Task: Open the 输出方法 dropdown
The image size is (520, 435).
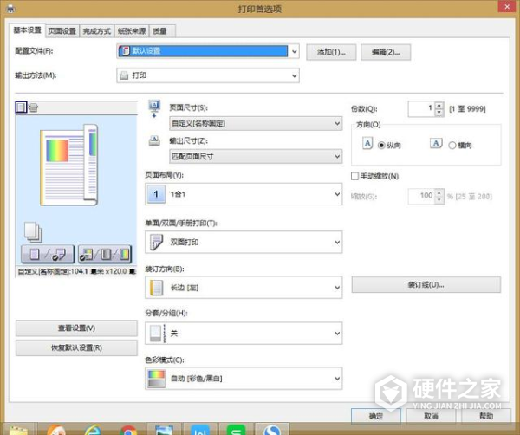Action: click(x=208, y=76)
